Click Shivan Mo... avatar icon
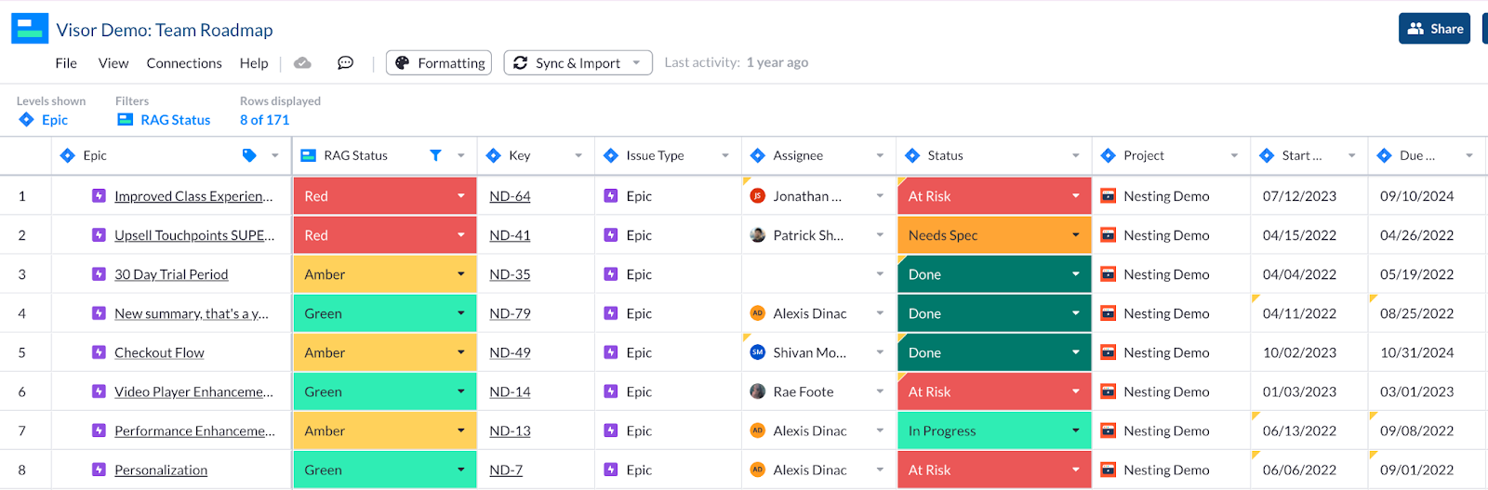 click(758, 352)
